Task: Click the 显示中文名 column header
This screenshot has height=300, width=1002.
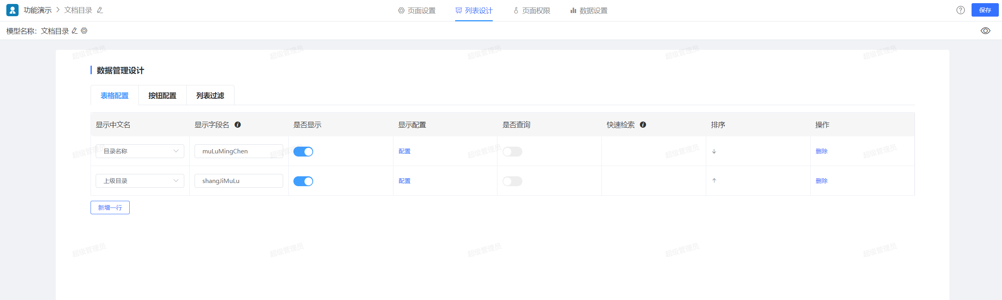Action: pyautogui.click(x=113, y=125)
